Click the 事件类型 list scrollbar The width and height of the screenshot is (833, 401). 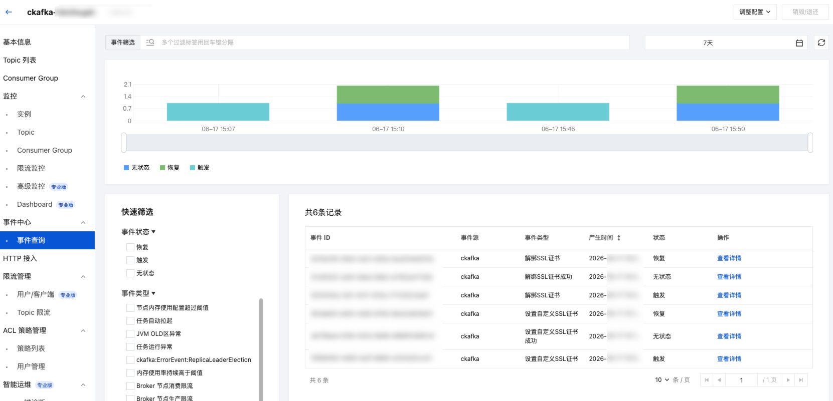point(261,349)
